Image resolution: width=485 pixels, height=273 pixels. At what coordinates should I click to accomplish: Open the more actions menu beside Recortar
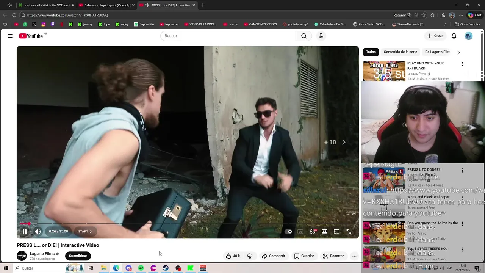[x=354, y=256]
